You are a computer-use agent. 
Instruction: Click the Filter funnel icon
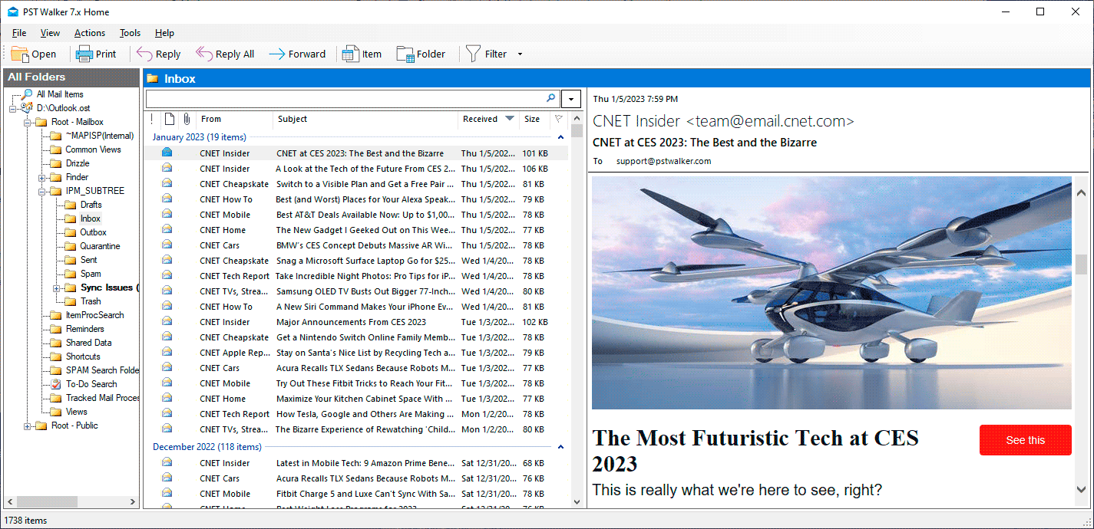point(473,54)
